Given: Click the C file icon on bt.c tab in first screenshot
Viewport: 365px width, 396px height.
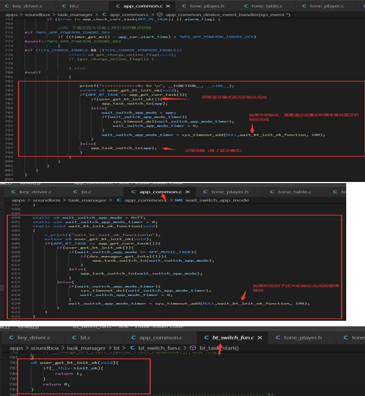Looking at the screenshot, I should 64,6.
